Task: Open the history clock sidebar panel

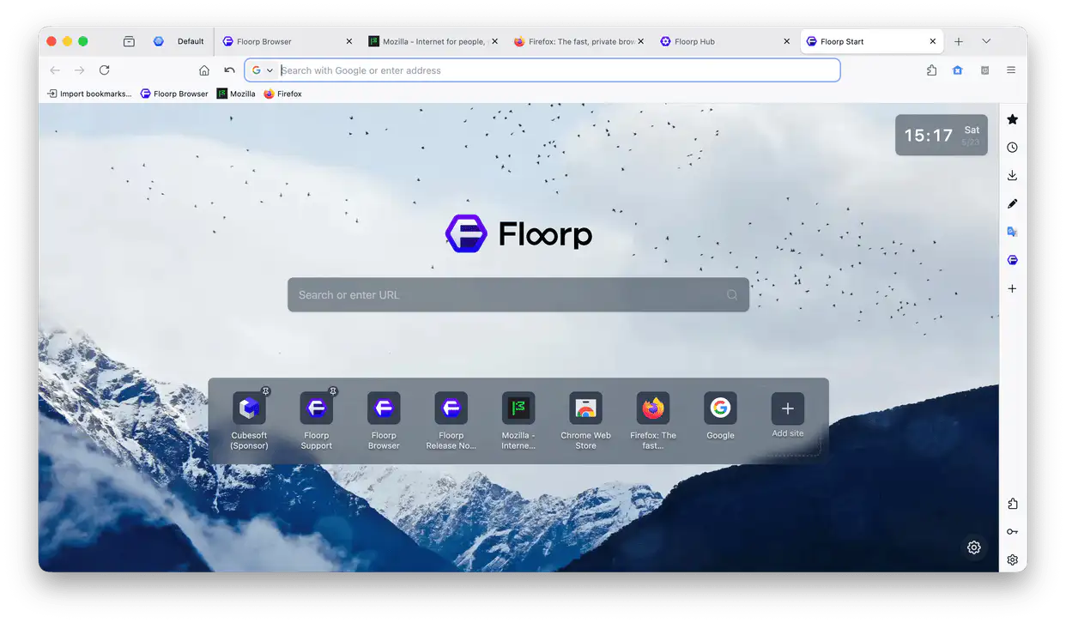Action: point(1013,148)
